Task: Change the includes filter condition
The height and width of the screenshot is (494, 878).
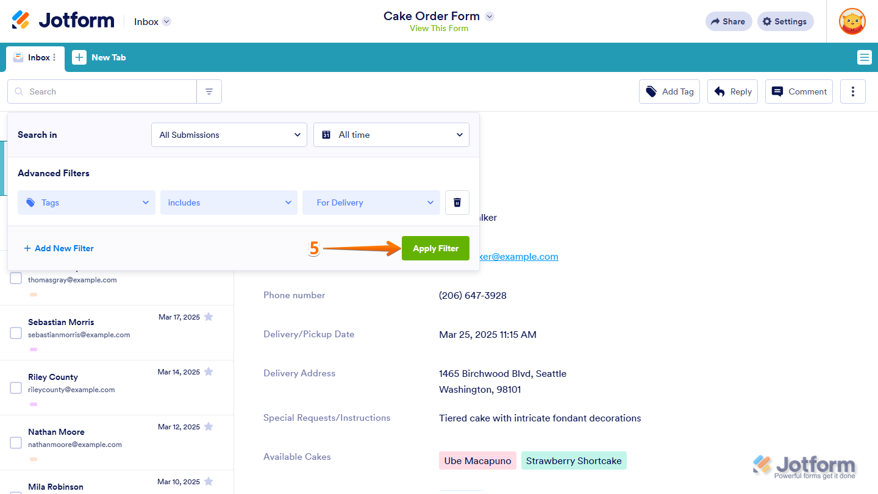Action: [x=229, y=202]
